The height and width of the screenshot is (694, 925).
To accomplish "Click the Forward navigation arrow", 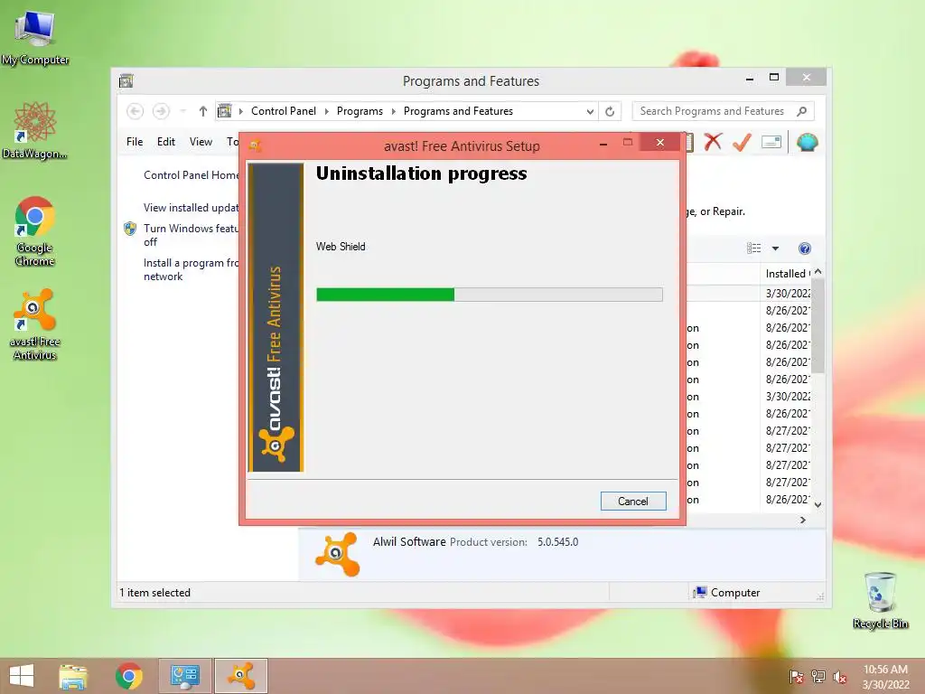I will [161, 111].
